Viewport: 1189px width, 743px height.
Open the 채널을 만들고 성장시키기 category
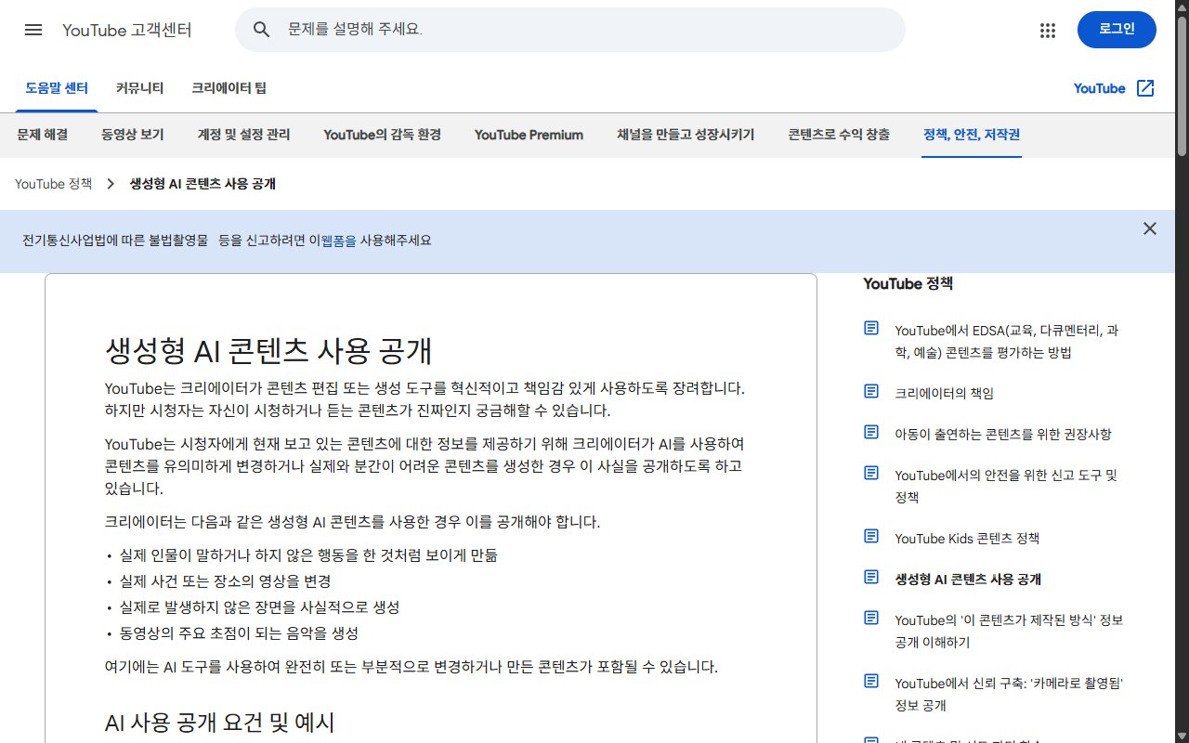click(x=686, y=135)
